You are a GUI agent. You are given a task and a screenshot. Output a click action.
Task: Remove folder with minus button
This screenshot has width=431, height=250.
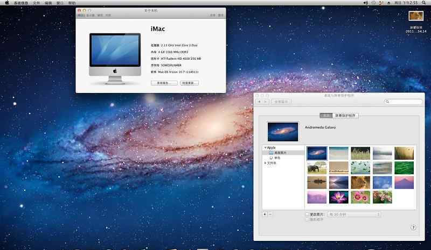pyautogui.click(x=270, y=214)
